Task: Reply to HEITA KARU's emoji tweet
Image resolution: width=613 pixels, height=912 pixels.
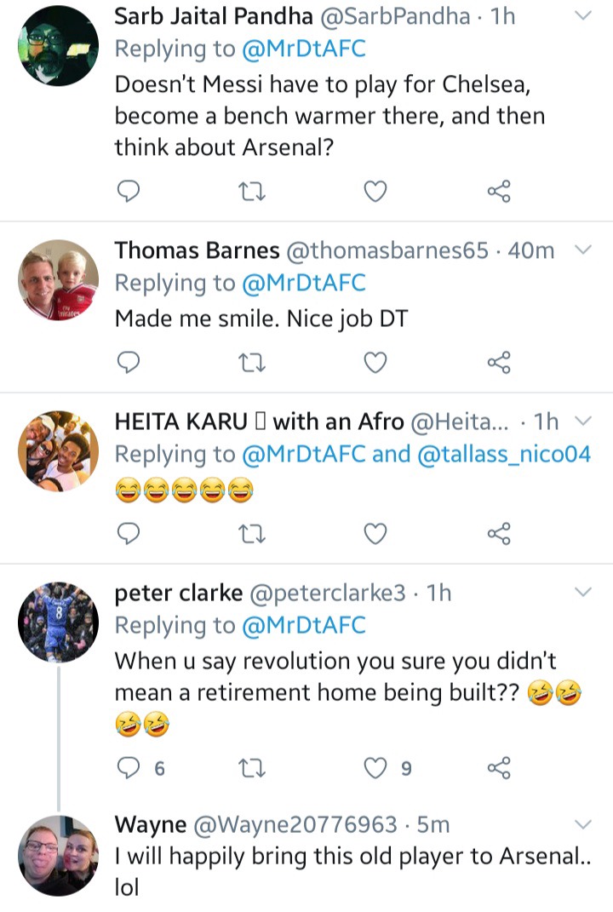Action: coord(128,534)
